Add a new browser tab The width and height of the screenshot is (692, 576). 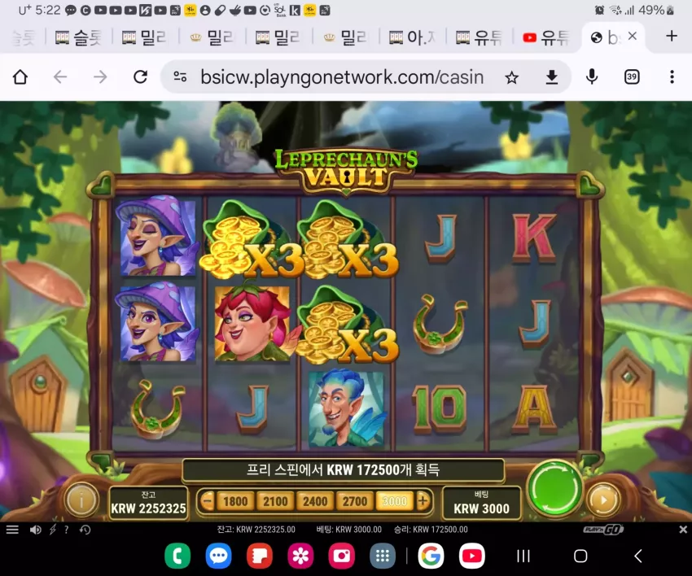(672, 36)
